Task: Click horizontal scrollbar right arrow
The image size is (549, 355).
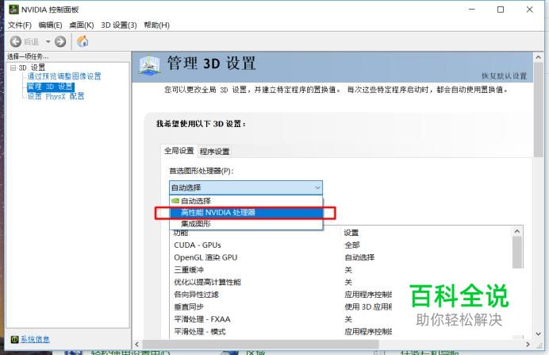Action: [x=528, y=345]
